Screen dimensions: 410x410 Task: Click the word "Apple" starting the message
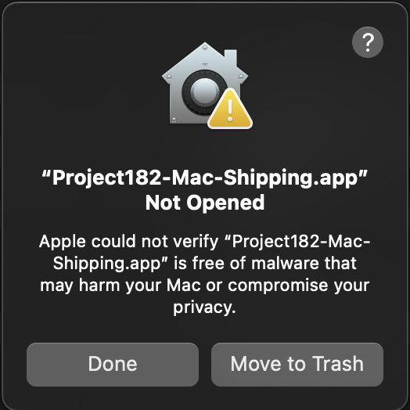tap(63, 242)
